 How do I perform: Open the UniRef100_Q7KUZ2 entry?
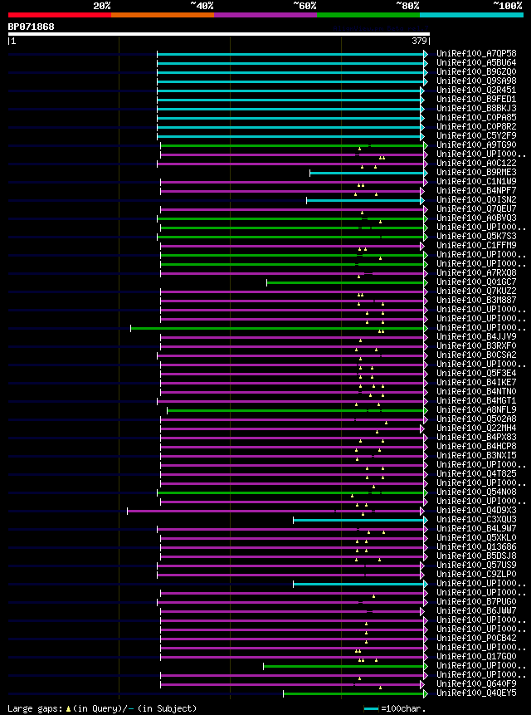[x=476, y=291]
